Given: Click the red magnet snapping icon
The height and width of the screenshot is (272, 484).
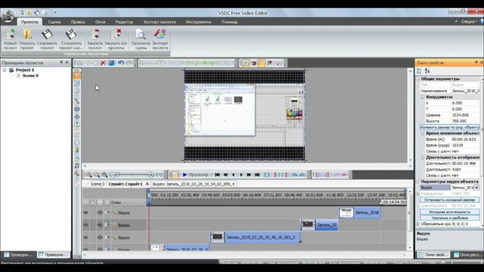Looking at the screenshot, I should pos(254,63).
